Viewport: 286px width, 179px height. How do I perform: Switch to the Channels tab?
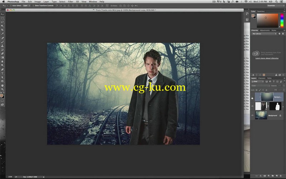point(262,78)
